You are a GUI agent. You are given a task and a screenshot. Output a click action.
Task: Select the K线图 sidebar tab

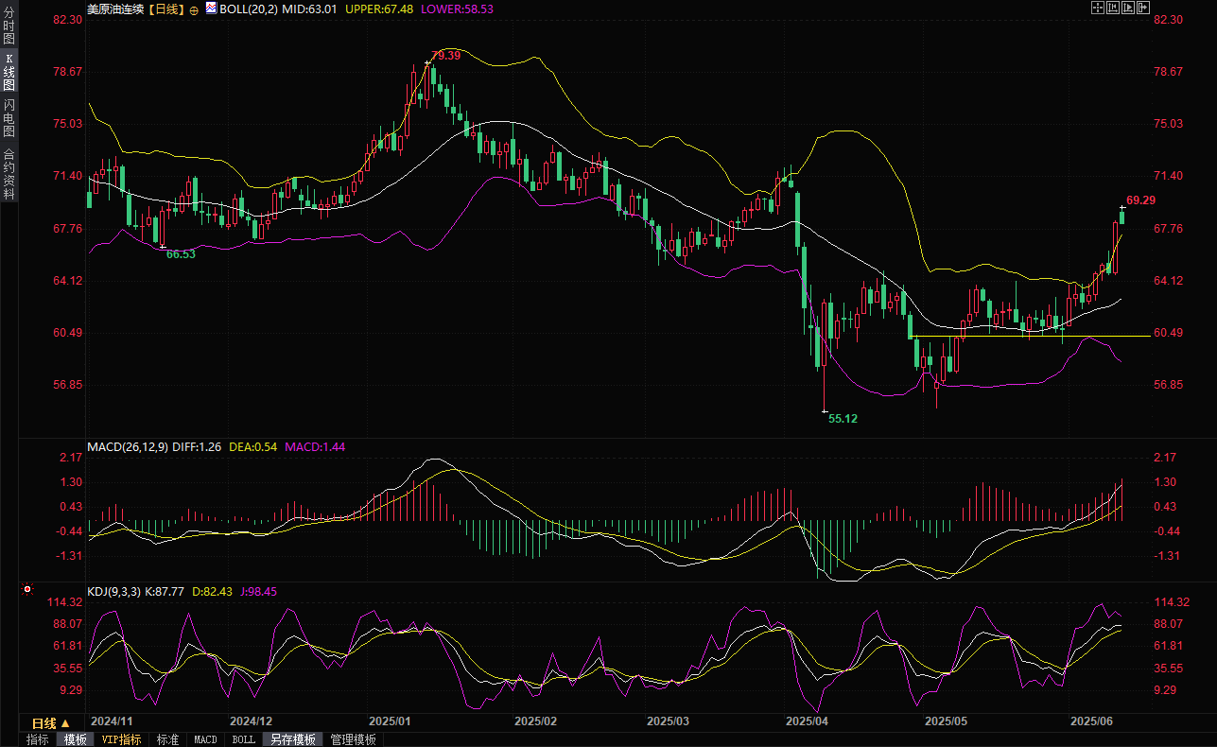9,72
